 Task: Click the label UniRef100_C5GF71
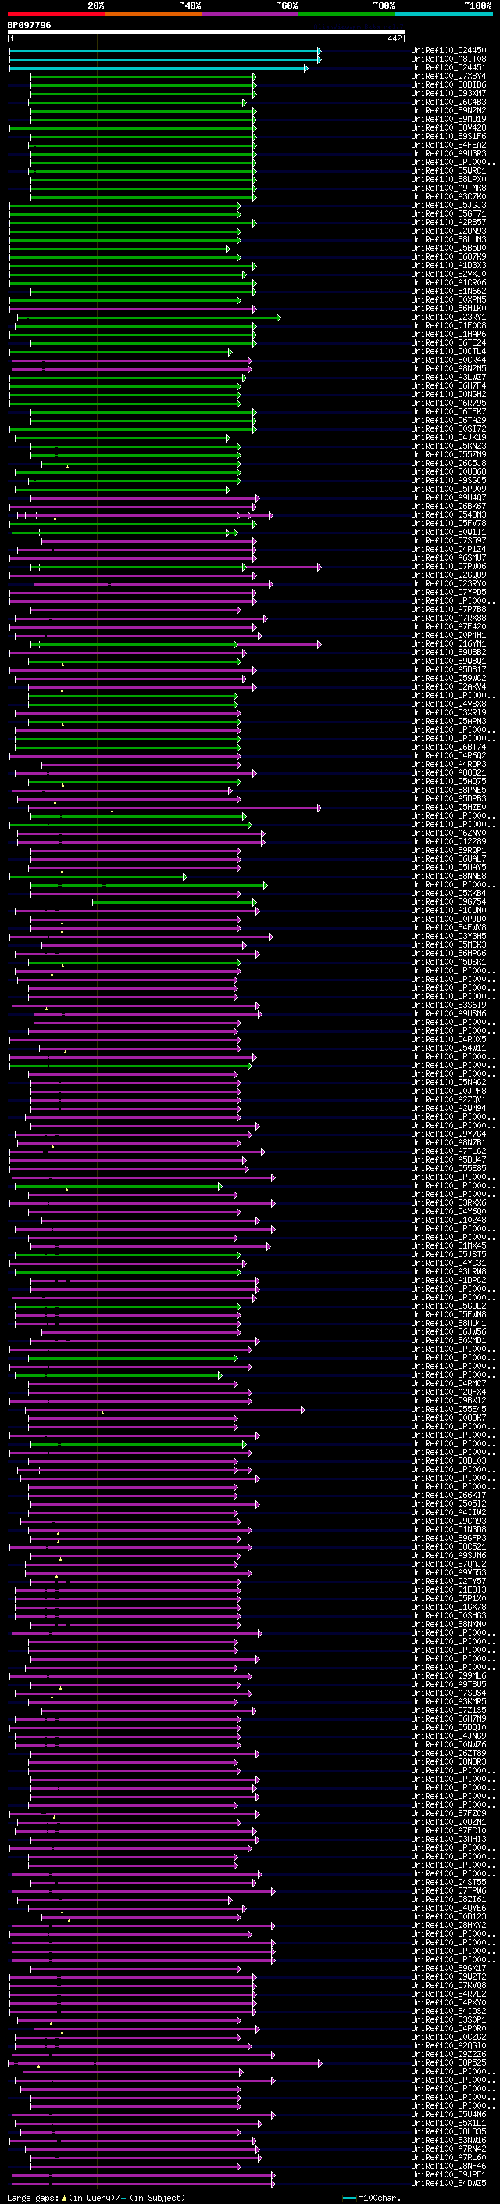[x=448, y=214]
